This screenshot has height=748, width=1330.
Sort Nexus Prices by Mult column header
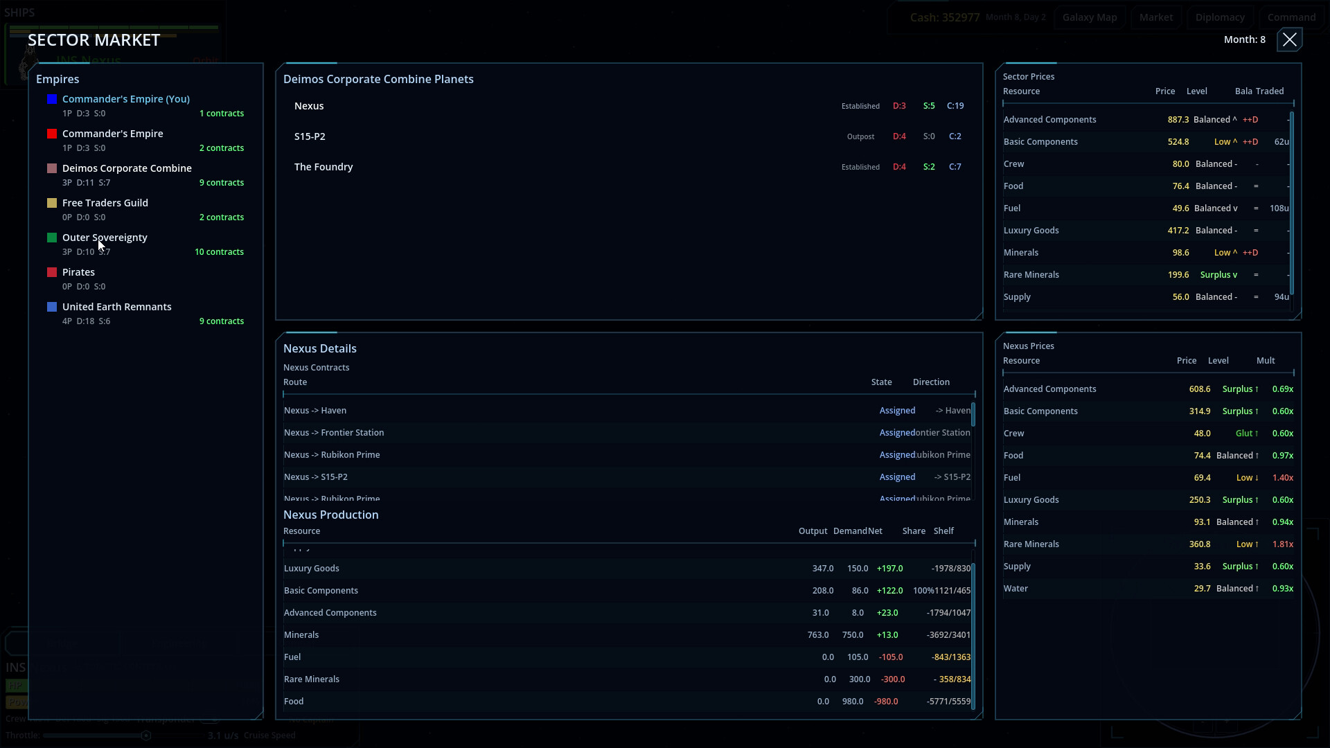pyautogui.click(x=1266, y=361)
